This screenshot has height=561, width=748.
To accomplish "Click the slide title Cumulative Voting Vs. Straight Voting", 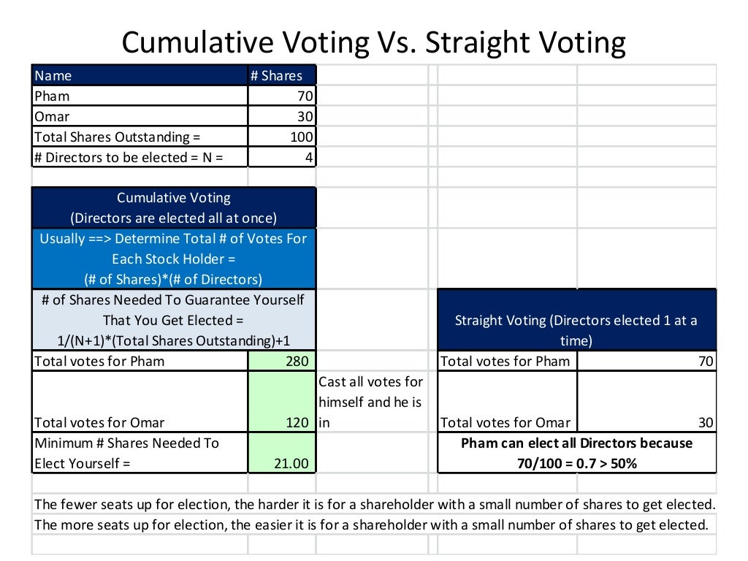I will tap(373, 42).
